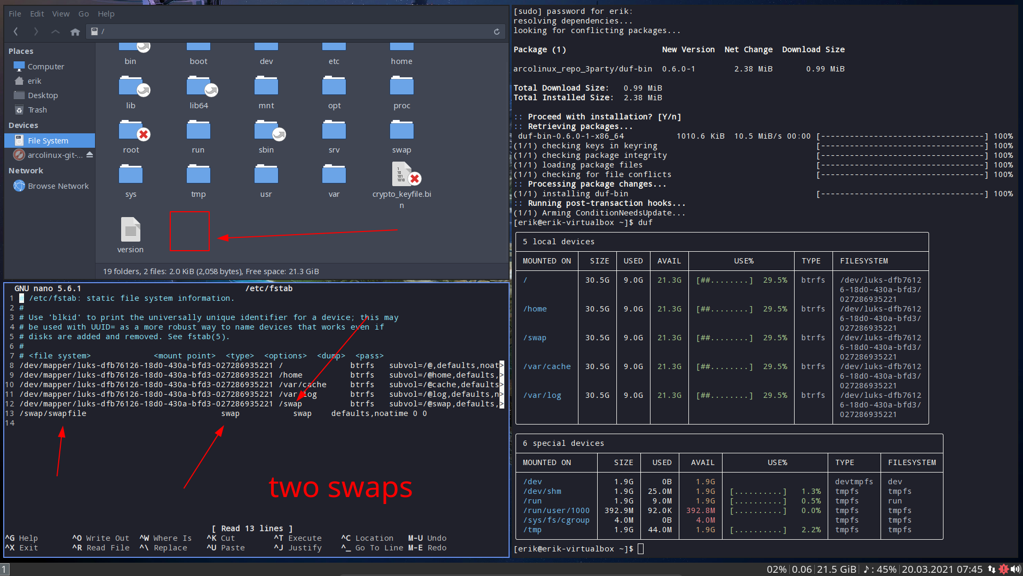This screenshot has height=576, width=1023.
Task: Click the /home fstab line in nano
Action: [261, 375]
